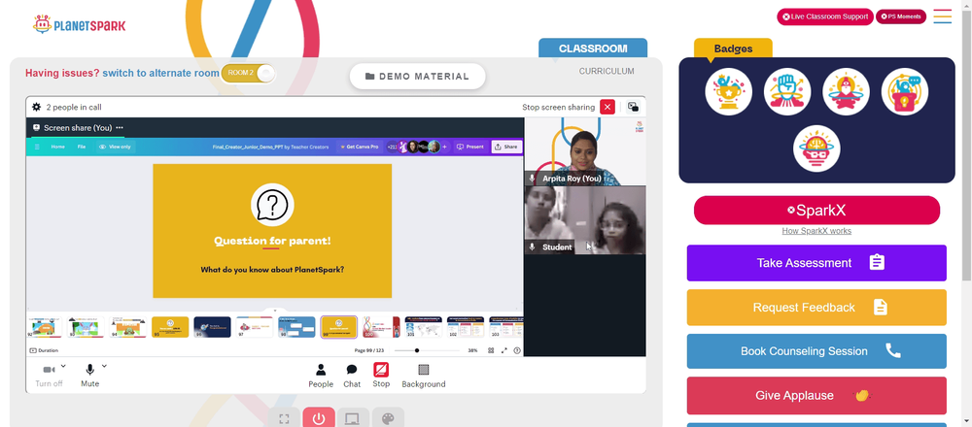Click the Arpita Roy (You) video tile
This screenshot has height=427, width=972.
(585, 151)
